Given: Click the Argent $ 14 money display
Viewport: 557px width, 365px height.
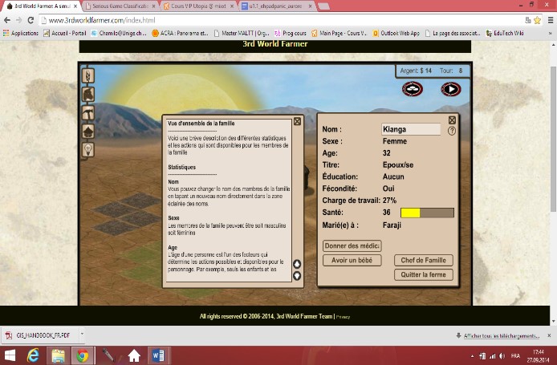Looking at the screenshot, I should click(416, 71).
